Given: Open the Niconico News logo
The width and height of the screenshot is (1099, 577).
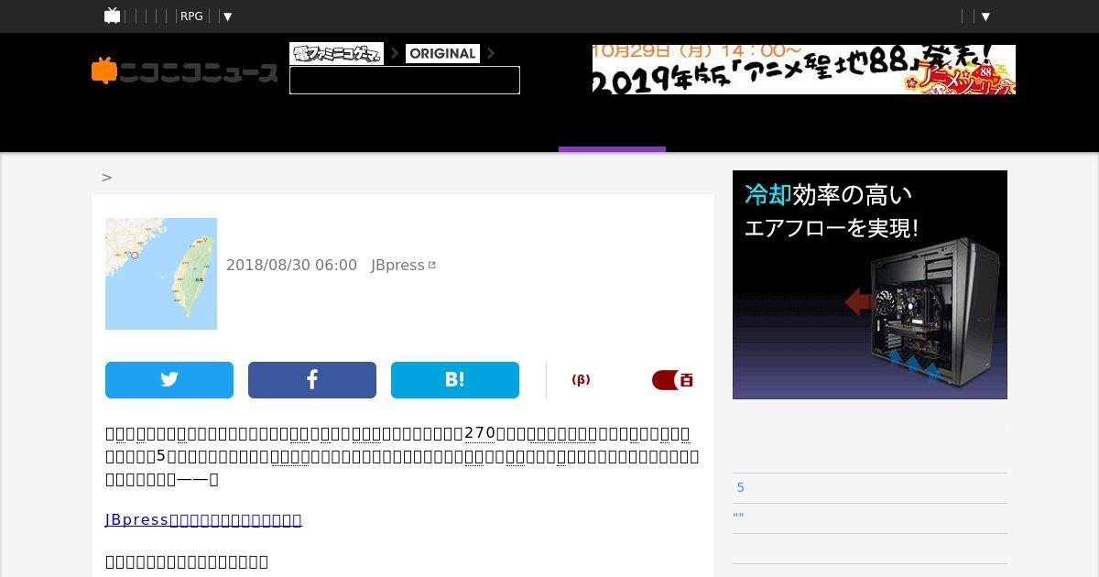Looking at the screenshot, I should point(185,71).
